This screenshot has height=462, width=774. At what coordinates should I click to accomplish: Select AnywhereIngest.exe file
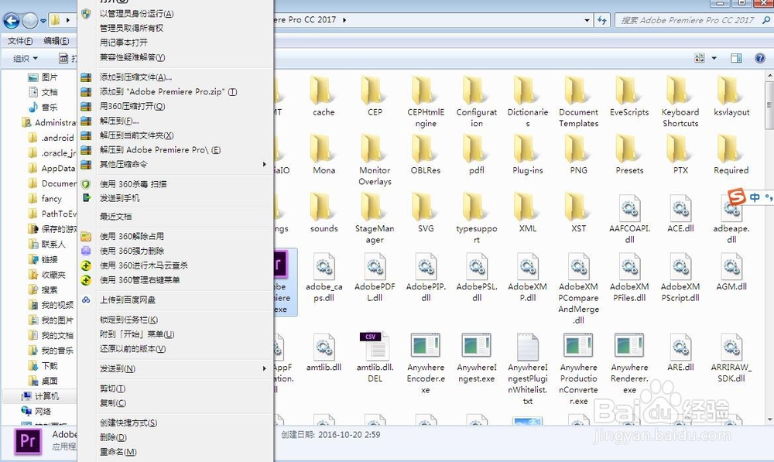point(476,358)
